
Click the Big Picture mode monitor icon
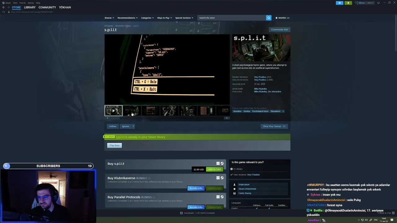tap(378, 3)
